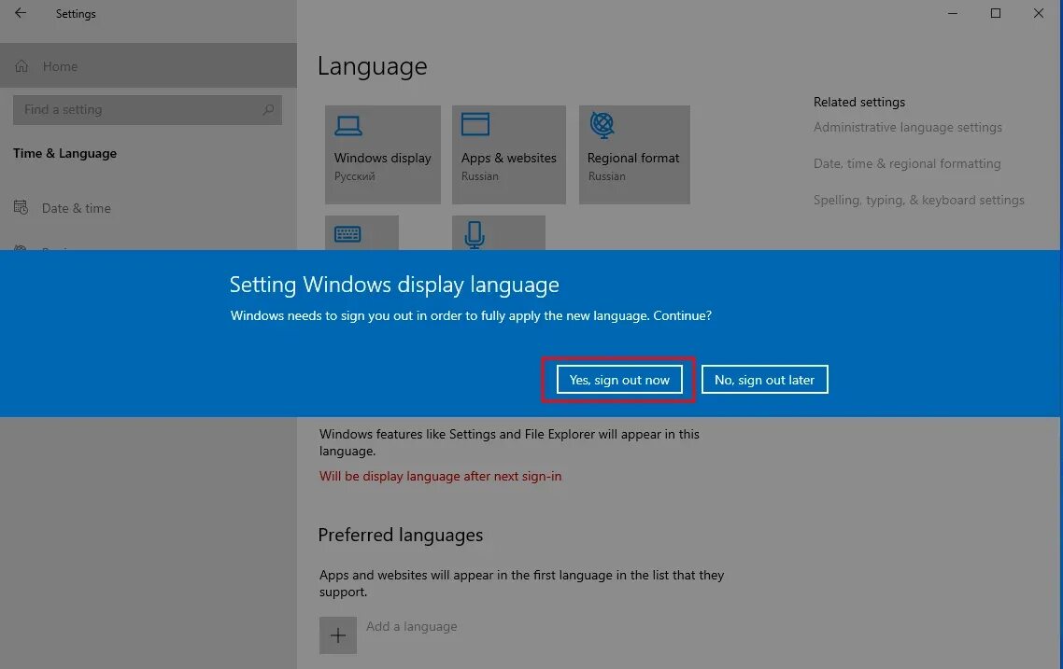The height and width of the screenshot is (669, 1063).
Task: Click the Preferred languages heading
Action: point(400,535)
